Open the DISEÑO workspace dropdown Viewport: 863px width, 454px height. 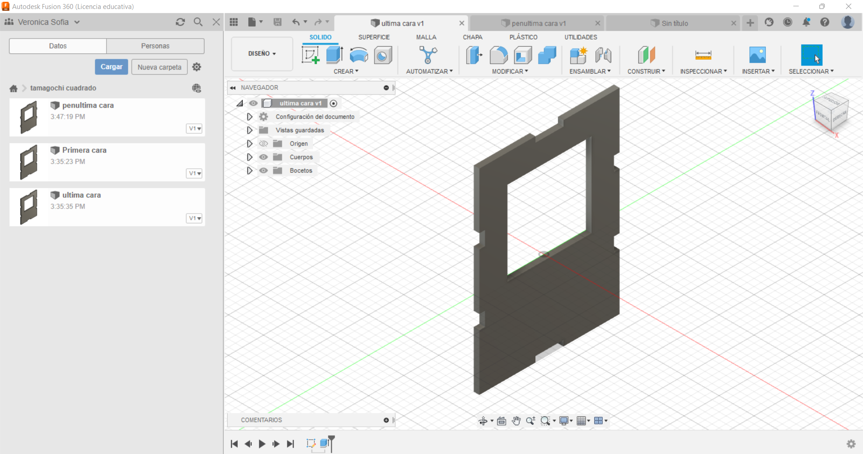click(262, 54)
